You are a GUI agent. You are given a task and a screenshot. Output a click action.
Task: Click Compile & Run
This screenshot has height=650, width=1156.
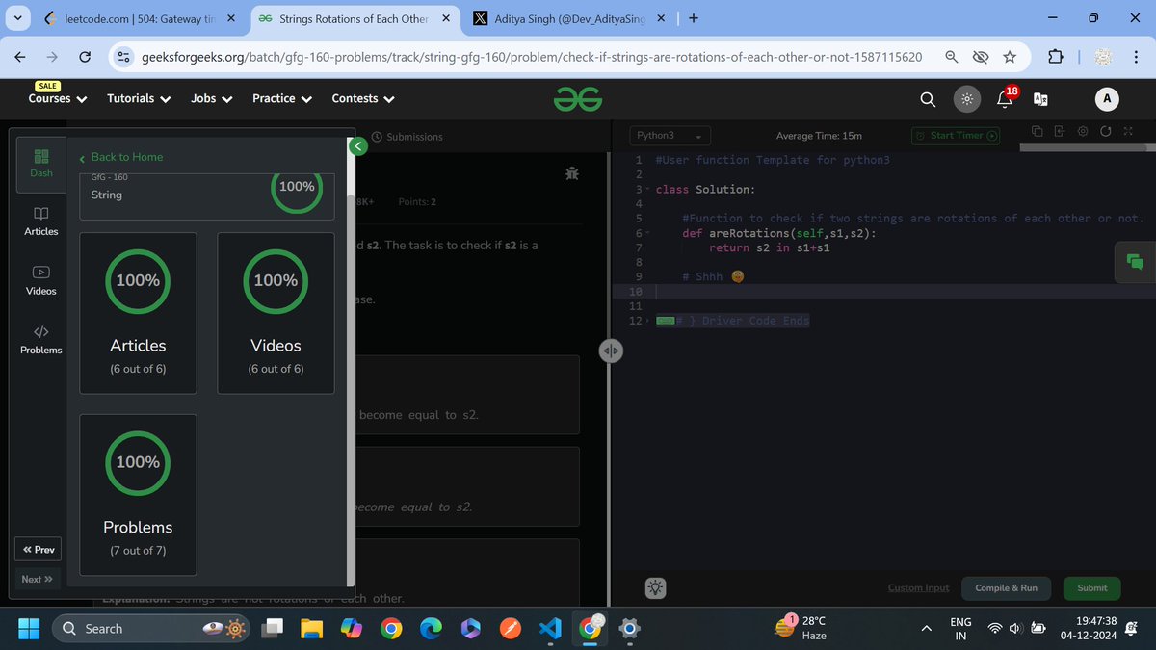pos(1006,587)
